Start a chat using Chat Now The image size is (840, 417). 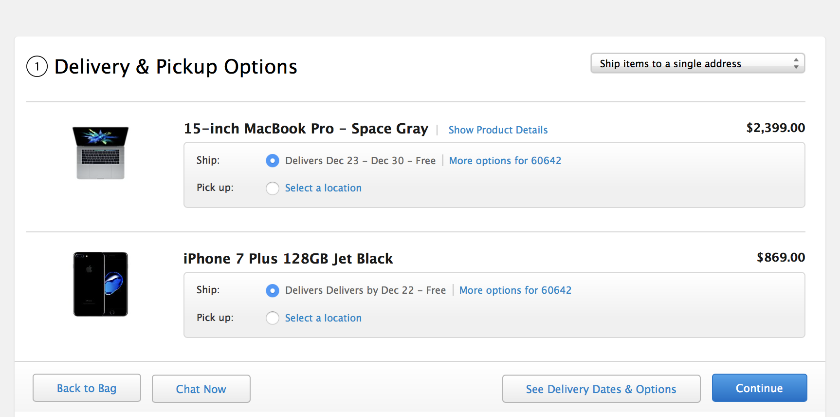tap(201, 389)
